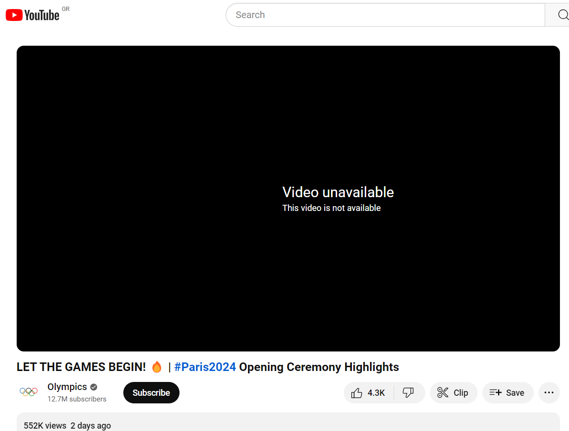
Task: Open the #Paris2024 hashtag link
Action: coord(205,367)
